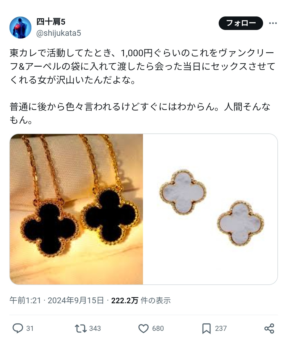
Task: Bookmark this post with bookmark icon
Action: click(206, 328)
